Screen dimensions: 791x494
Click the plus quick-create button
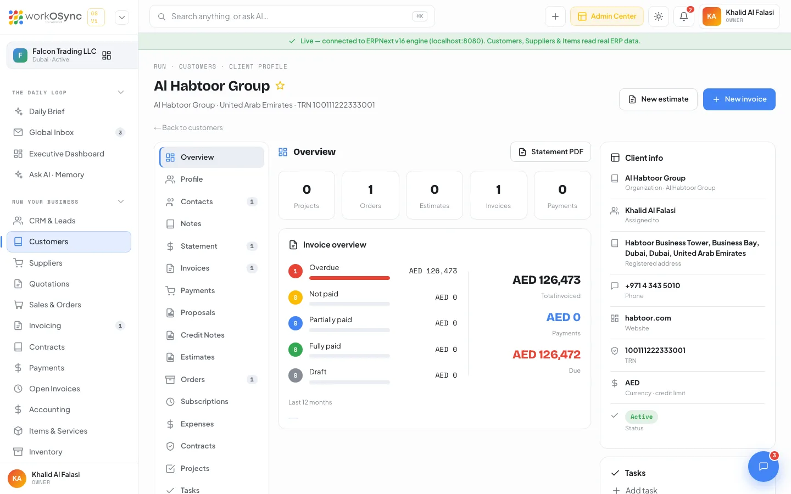[x=555, y=16]
